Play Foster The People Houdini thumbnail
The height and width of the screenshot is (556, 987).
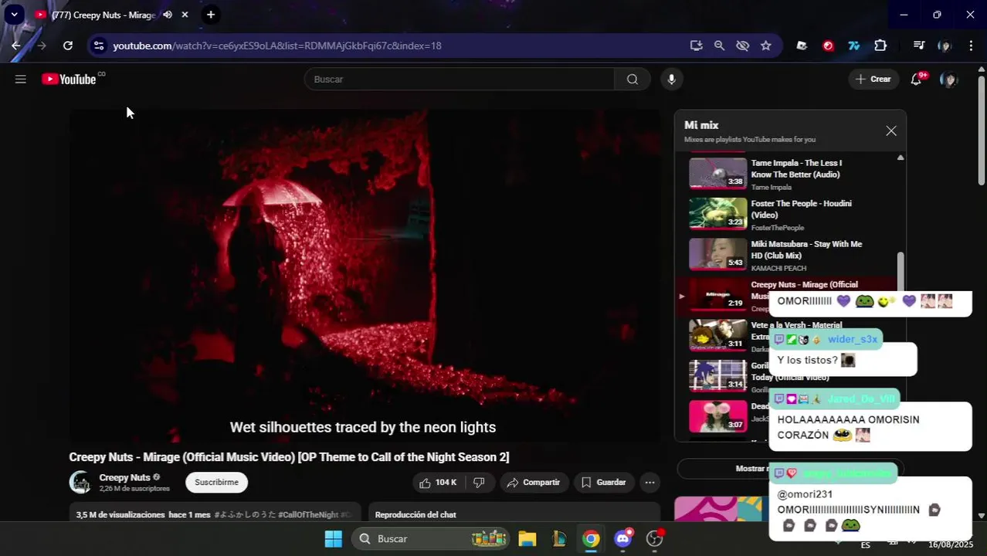(x=718, y=214)
